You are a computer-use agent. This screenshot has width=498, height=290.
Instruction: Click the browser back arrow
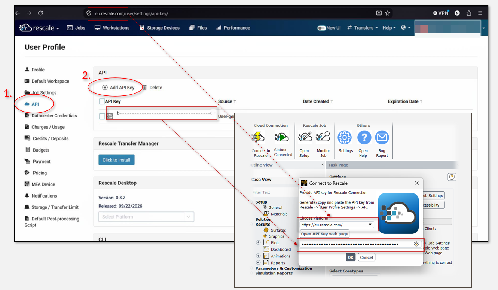tap(17, 13)
